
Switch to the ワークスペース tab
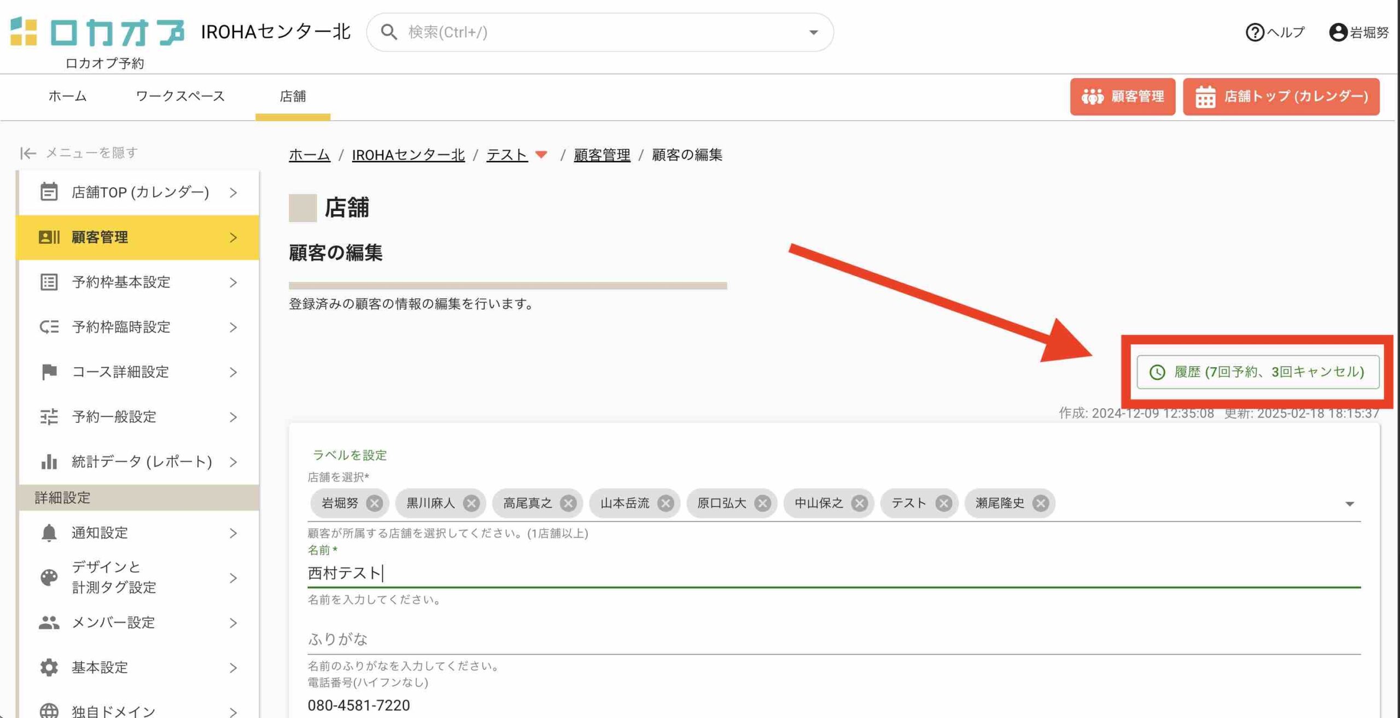(180, 96)
